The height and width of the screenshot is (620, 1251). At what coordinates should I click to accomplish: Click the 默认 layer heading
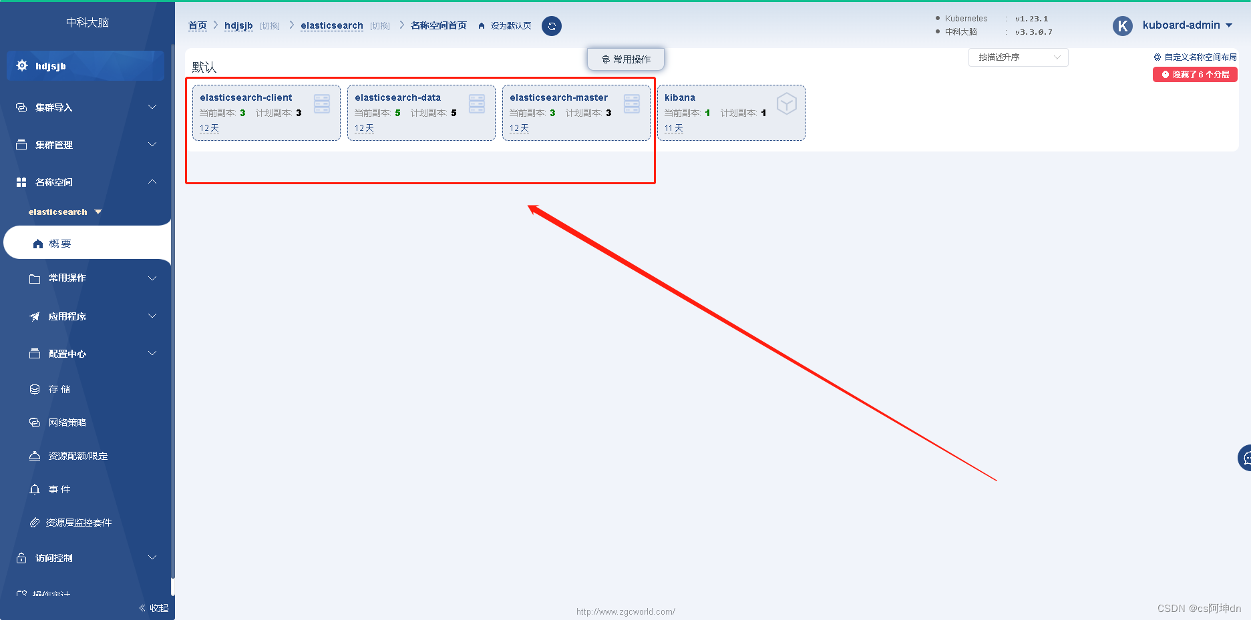click(x=204, y=67)
